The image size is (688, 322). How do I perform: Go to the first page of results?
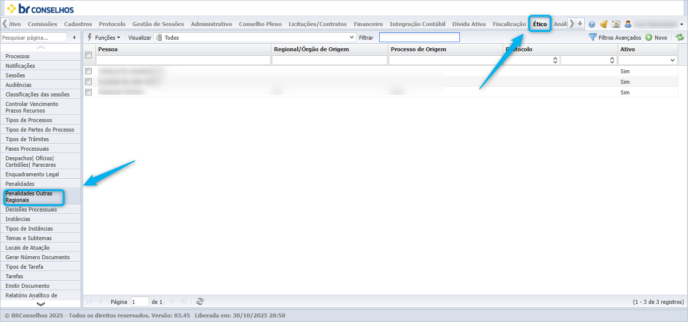tap(89, 301)
